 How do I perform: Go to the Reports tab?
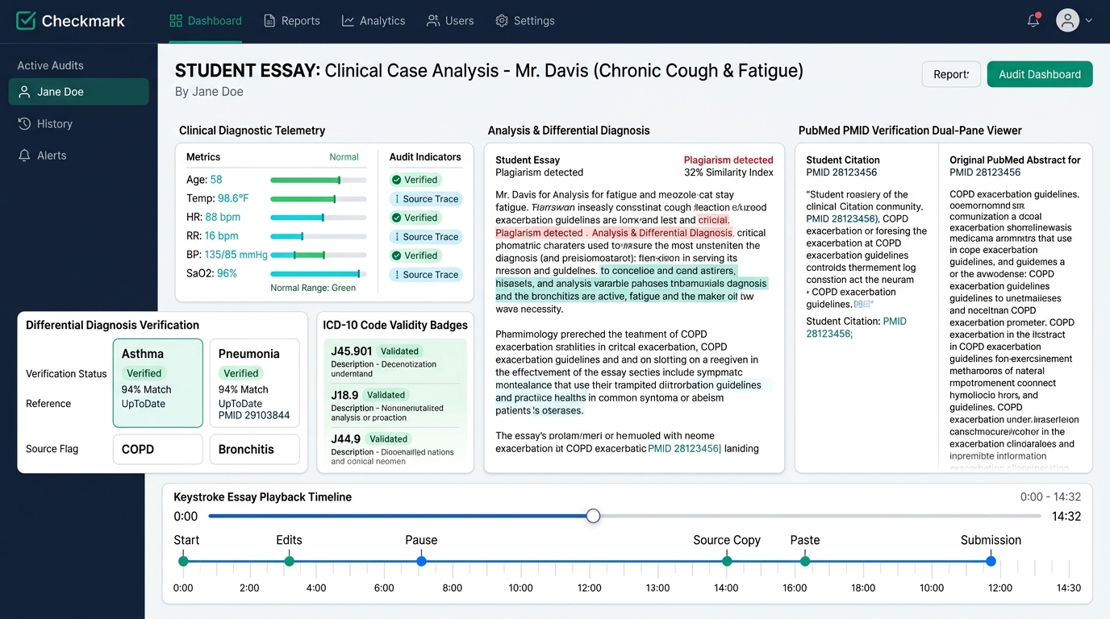291,21
